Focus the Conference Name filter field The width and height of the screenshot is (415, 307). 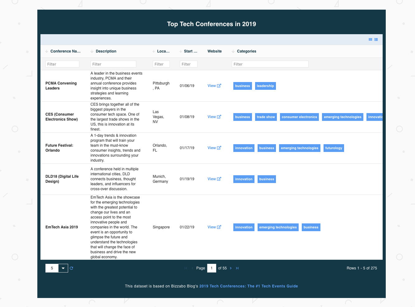coord(62,64)
